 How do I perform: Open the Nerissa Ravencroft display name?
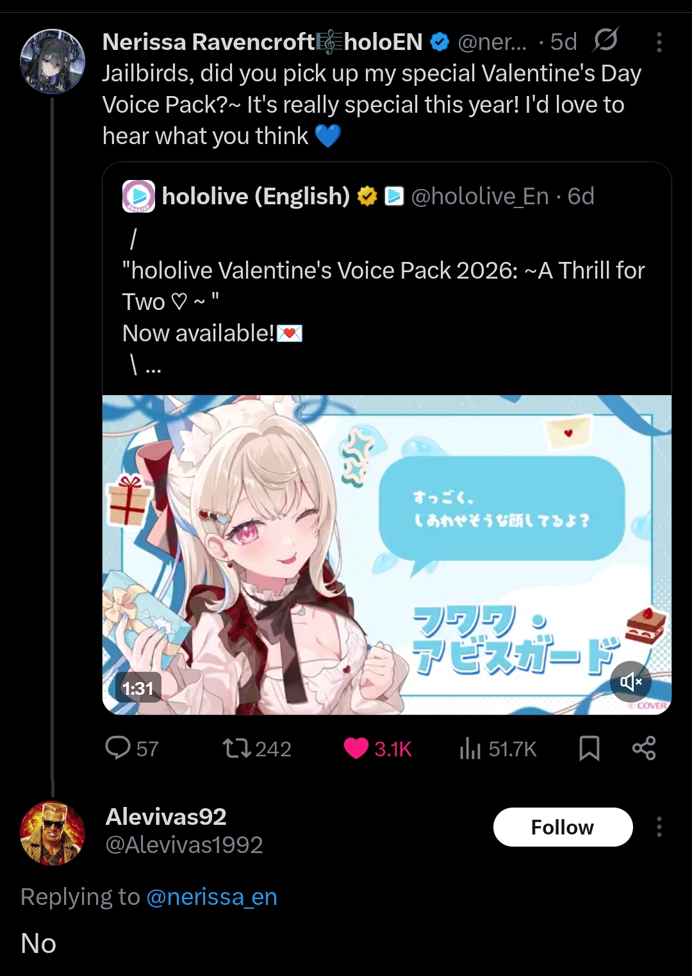(262, 42)
